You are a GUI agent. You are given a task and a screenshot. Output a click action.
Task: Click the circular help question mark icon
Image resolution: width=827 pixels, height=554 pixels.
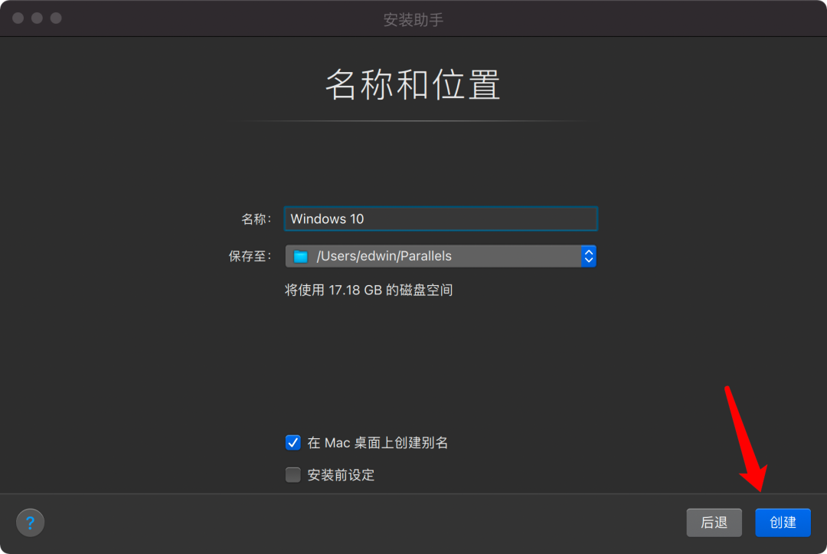click(x=30, y=523)
